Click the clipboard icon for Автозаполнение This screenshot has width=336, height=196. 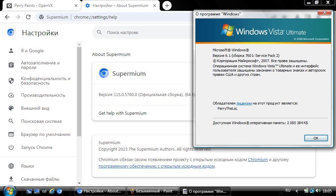[11, 65]
